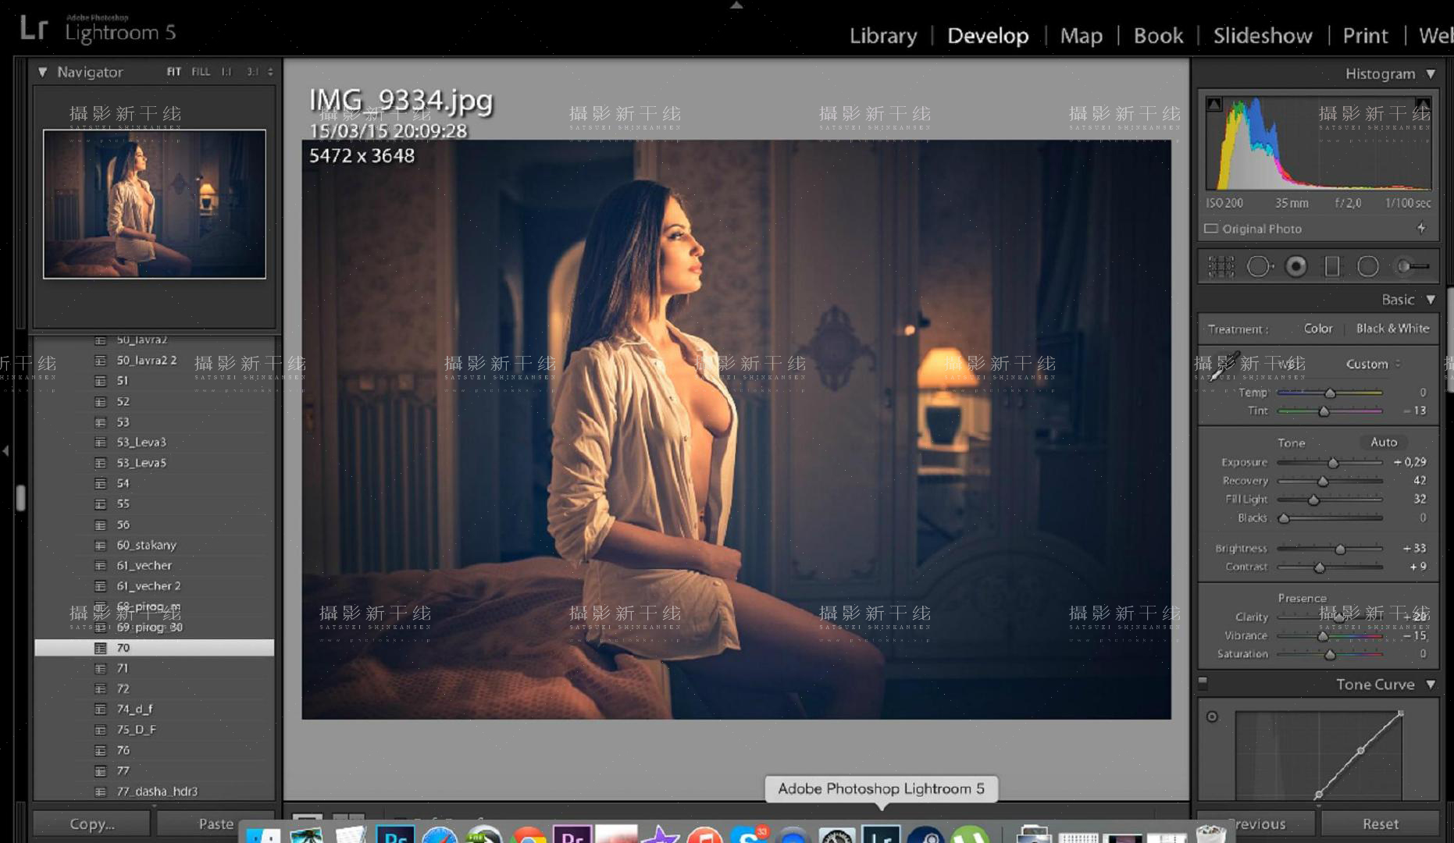1454x843 pixels.
Task: Set Navigator zoom to 3:1
Action: tap(252, 72)
